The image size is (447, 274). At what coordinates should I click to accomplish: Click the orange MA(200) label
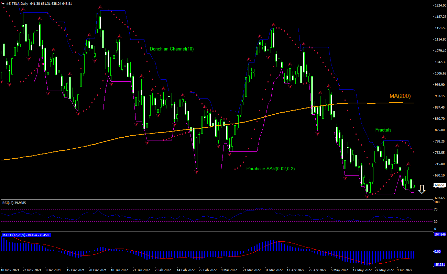pos(400,96)
